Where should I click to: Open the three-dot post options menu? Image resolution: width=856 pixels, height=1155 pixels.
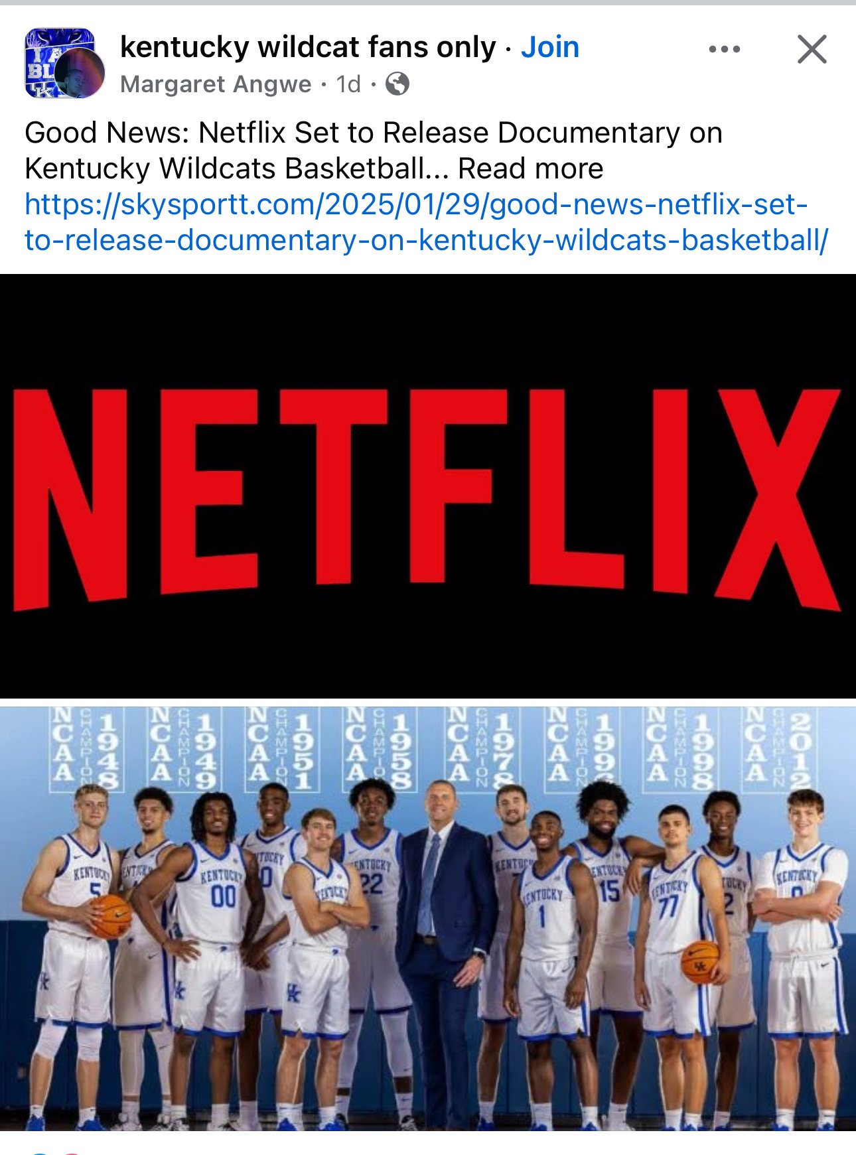point(724,49)
